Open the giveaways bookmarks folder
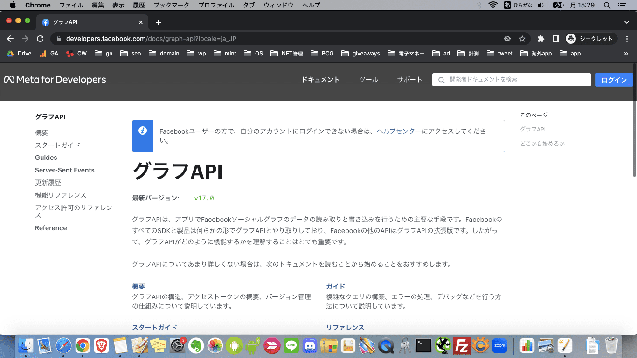 tap(360, 54)
